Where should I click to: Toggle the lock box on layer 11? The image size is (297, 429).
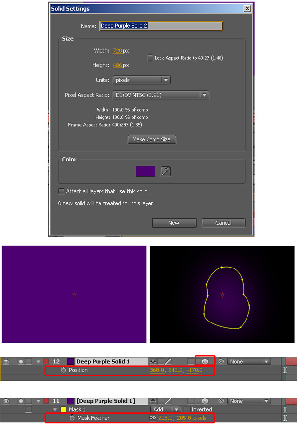pyautogui.click(x=28, y=401)
